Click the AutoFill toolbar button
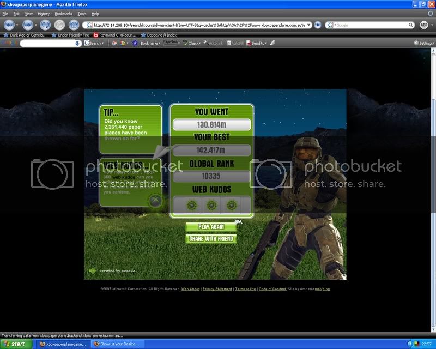 click(x=235, y=43)
